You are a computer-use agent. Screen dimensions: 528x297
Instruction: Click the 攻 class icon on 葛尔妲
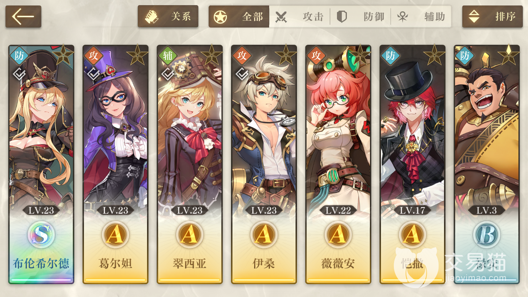point(93,56)
